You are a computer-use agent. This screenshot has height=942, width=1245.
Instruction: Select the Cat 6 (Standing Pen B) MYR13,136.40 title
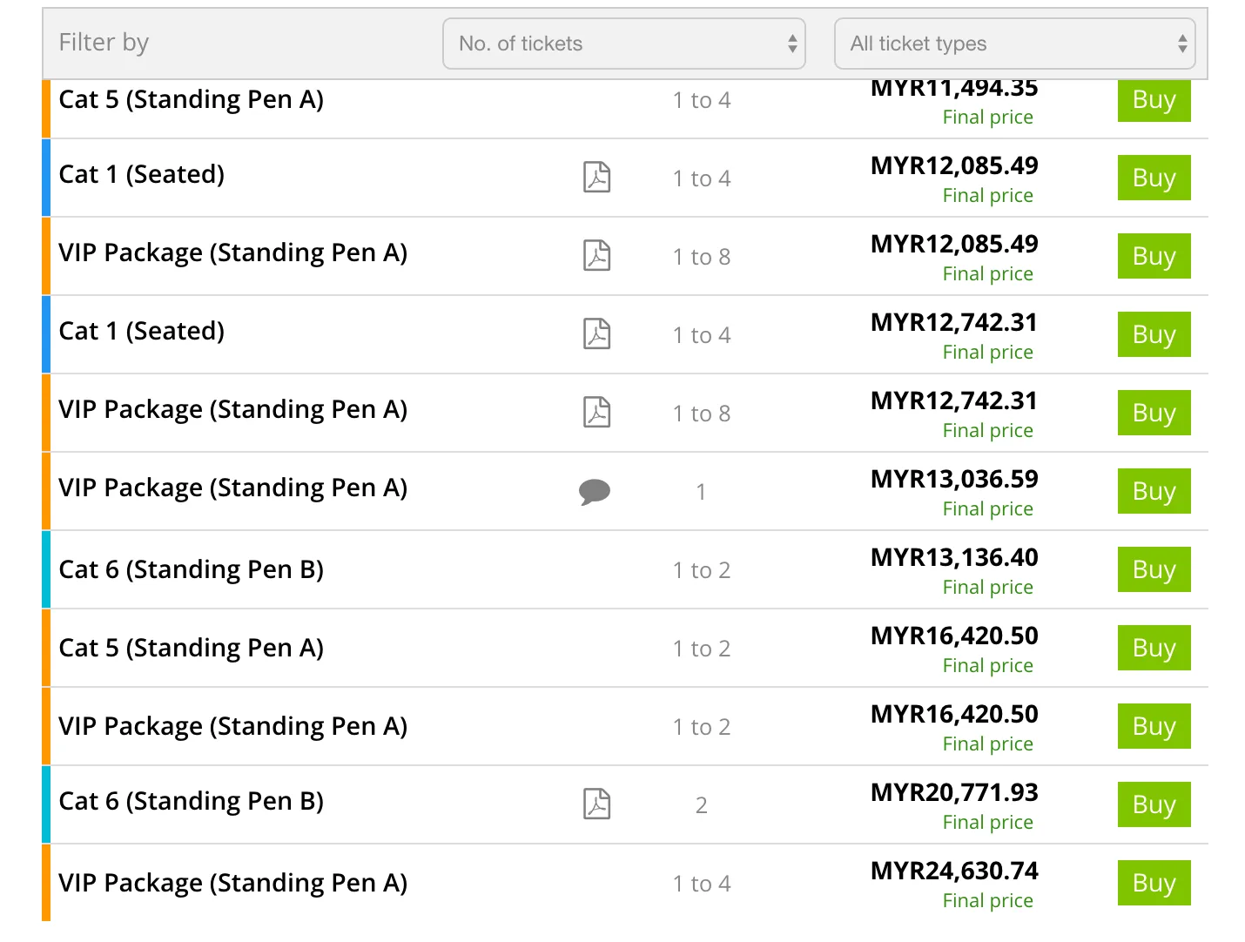coord(191,569)
